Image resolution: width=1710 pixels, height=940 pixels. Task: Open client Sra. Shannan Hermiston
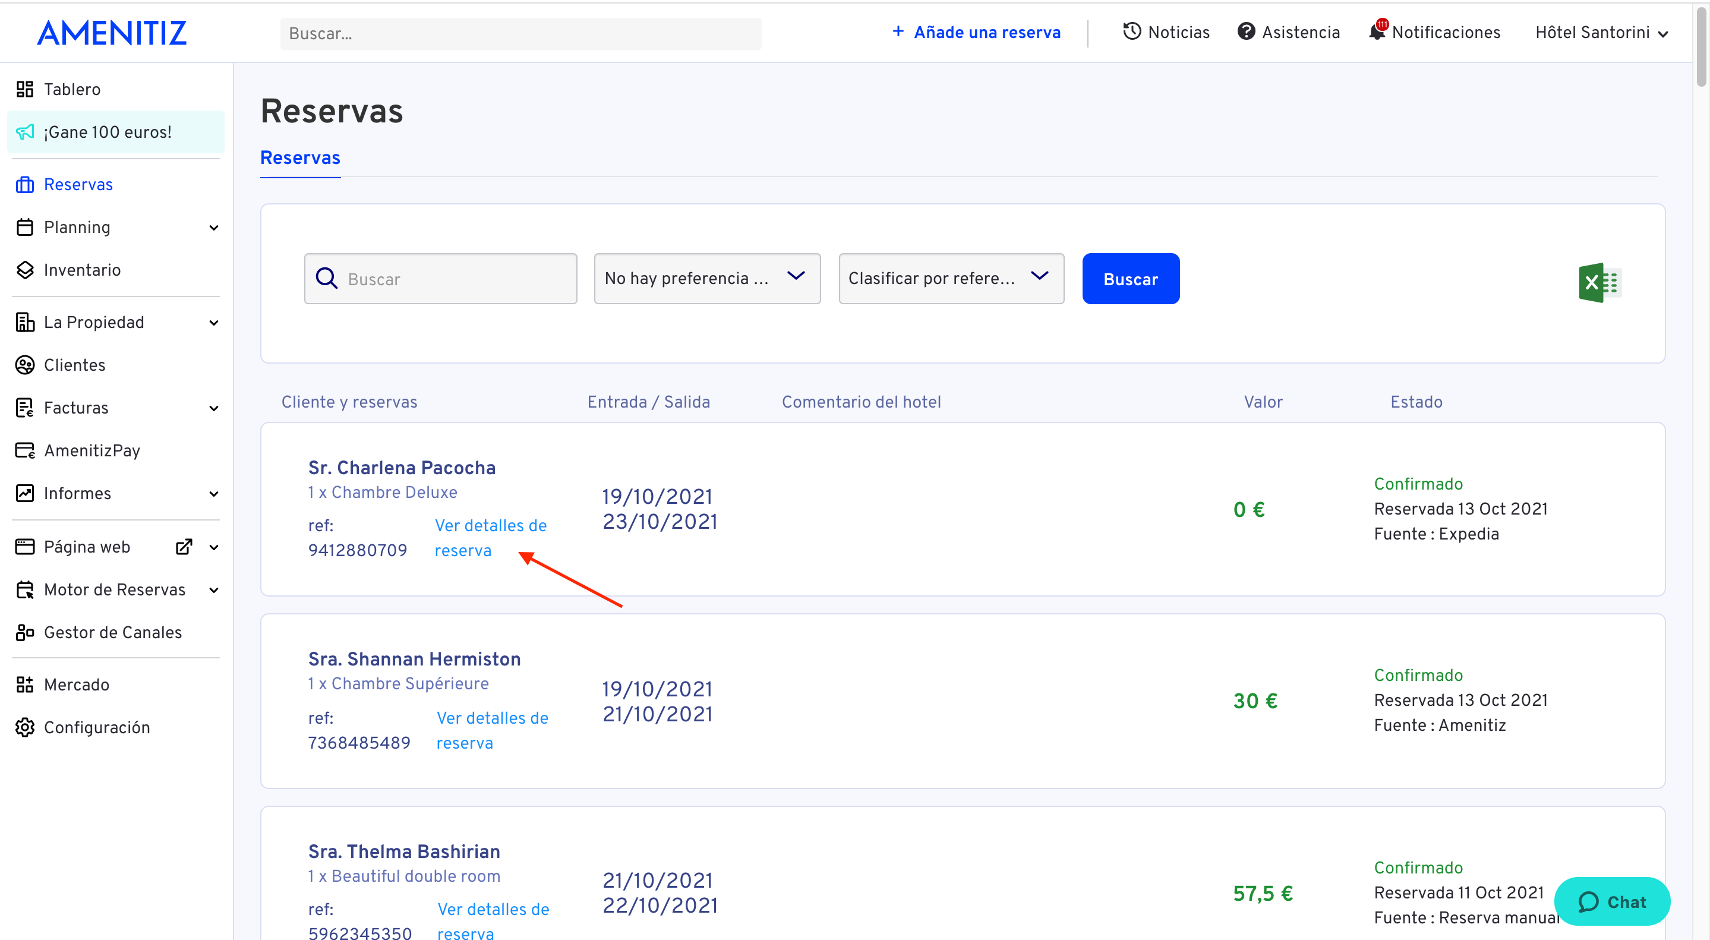click(x=414, y=658)
